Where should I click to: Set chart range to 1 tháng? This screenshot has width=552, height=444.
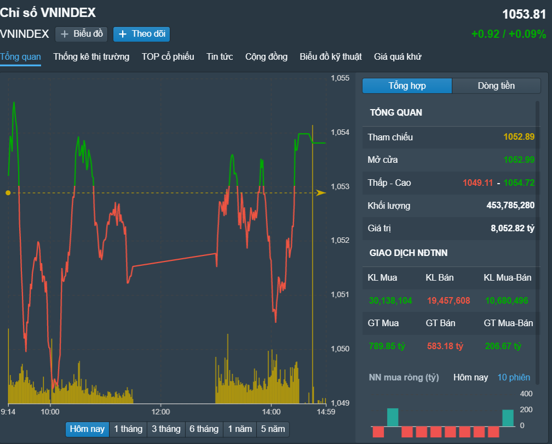[128, 429]
